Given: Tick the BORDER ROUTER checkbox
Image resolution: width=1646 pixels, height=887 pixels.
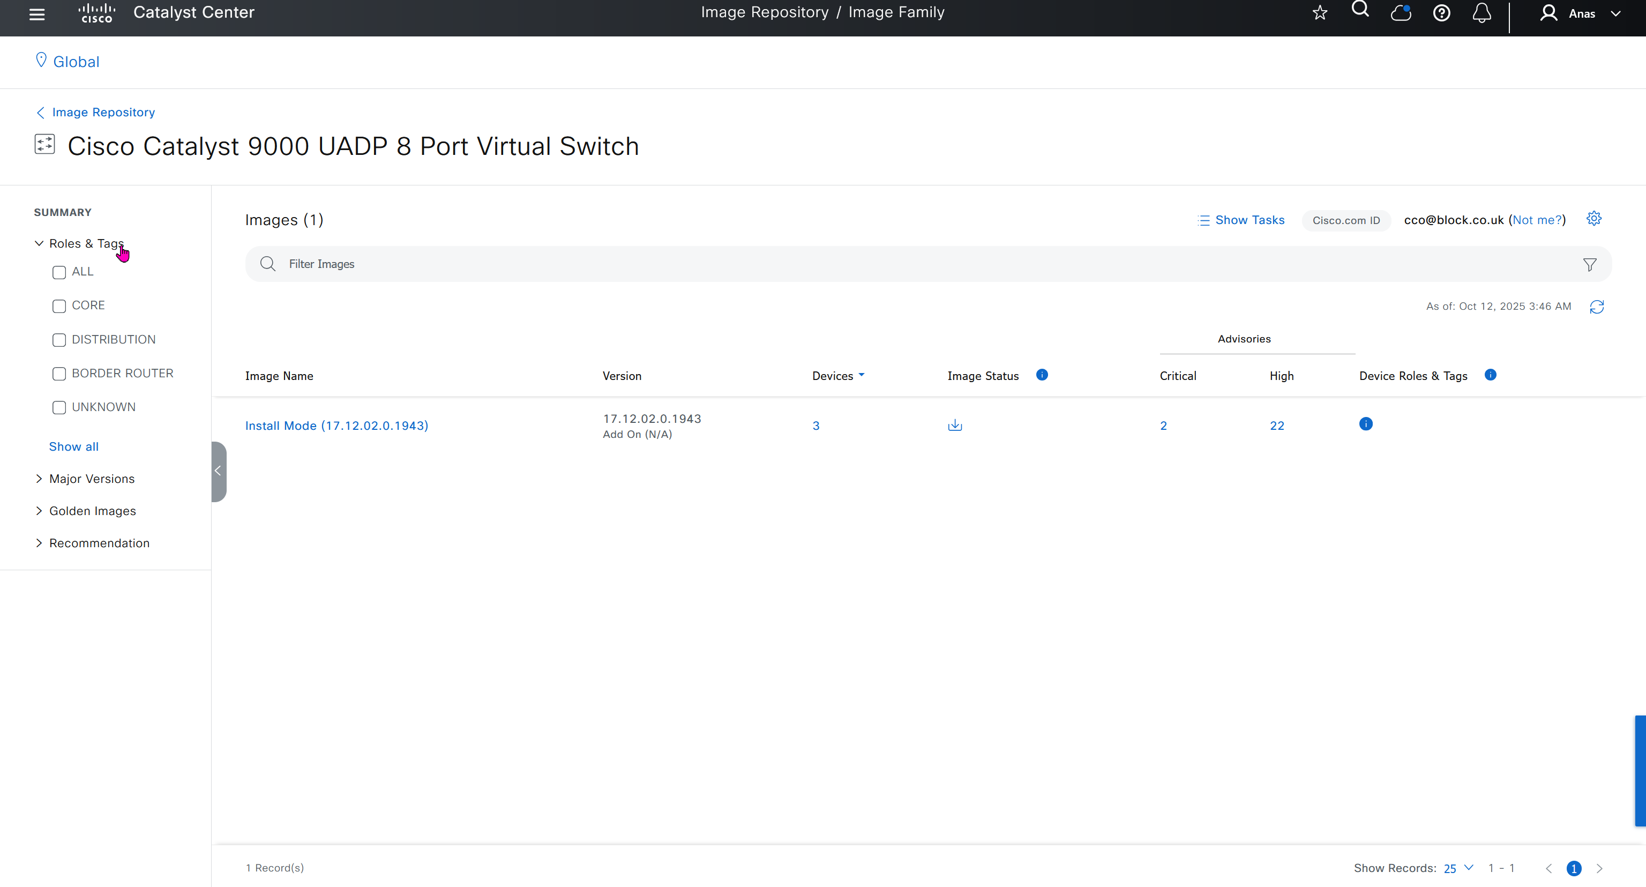Looking at the screenshot, I should pyautogui.click(x=59, y=374).
